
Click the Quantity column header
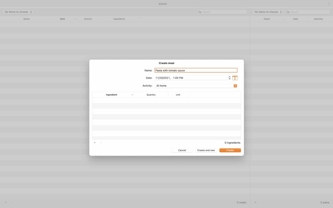(x=151, y=95)
